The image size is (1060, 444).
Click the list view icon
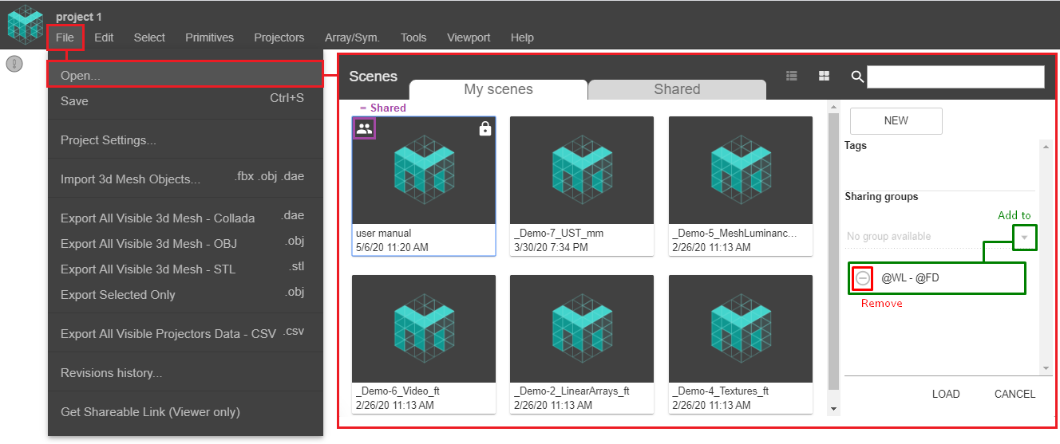(792, 76)
